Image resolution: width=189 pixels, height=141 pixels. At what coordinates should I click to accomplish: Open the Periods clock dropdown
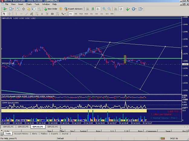[134, 9]
